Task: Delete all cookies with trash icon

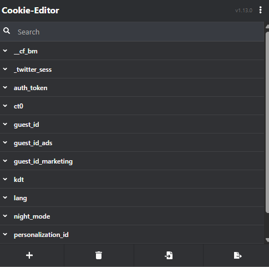Action: [99, 255]
